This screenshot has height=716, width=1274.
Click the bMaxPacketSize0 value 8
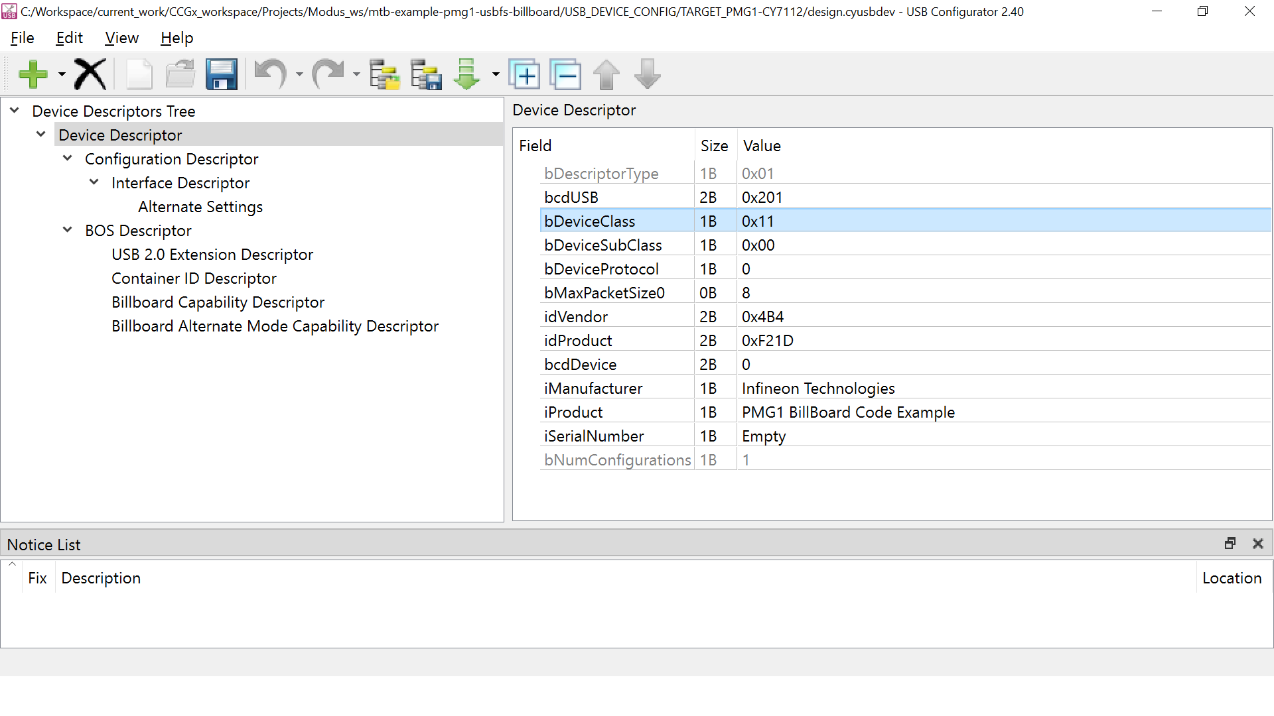click(746, 293)
